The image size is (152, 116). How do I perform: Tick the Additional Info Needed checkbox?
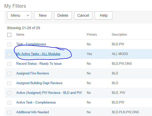[x=9, y=112]
